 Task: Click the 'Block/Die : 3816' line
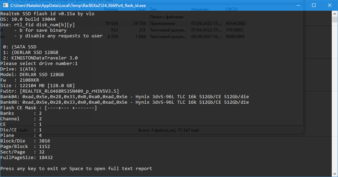pyautogui.click(x=25, y=141)
